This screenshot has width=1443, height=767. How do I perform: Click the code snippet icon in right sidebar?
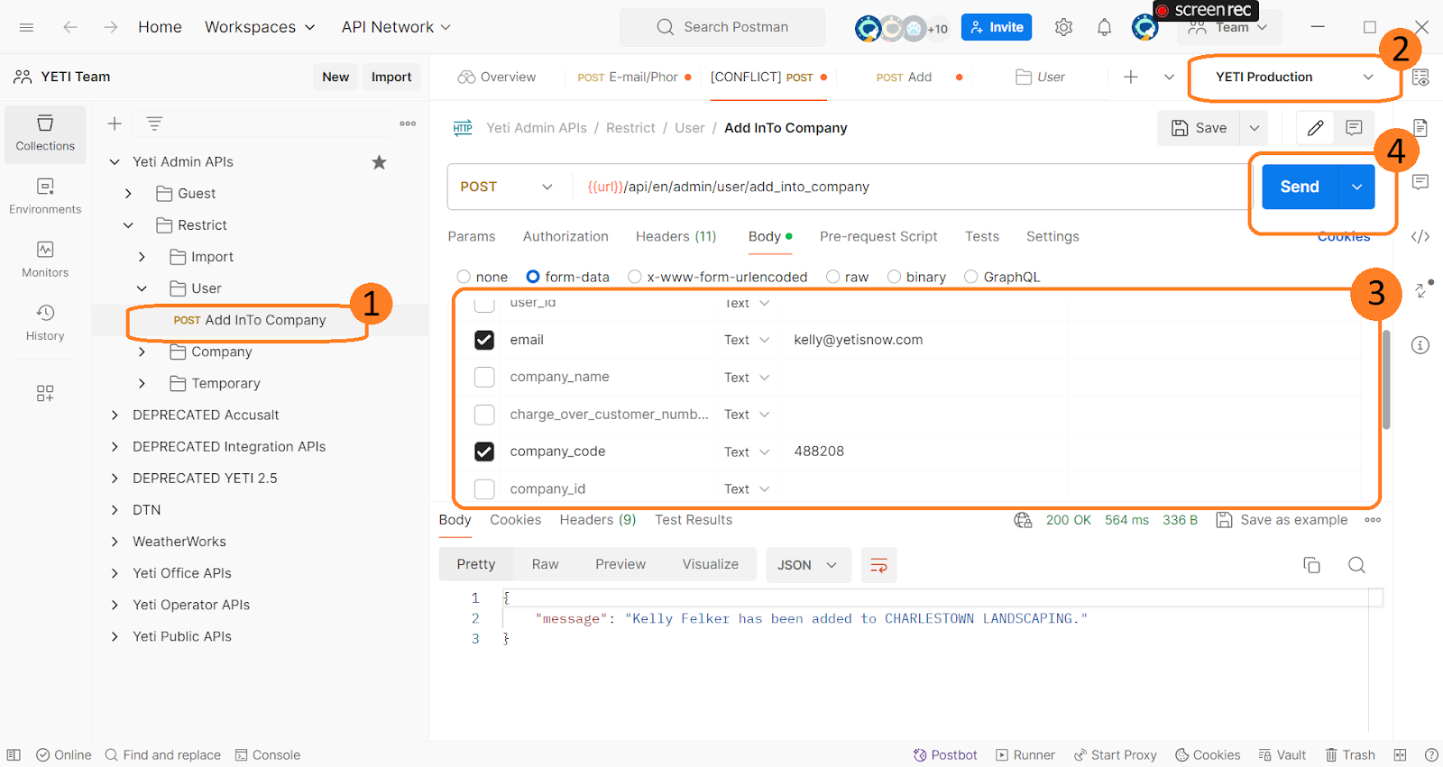pyautogui.click(x=1420, y=236)
